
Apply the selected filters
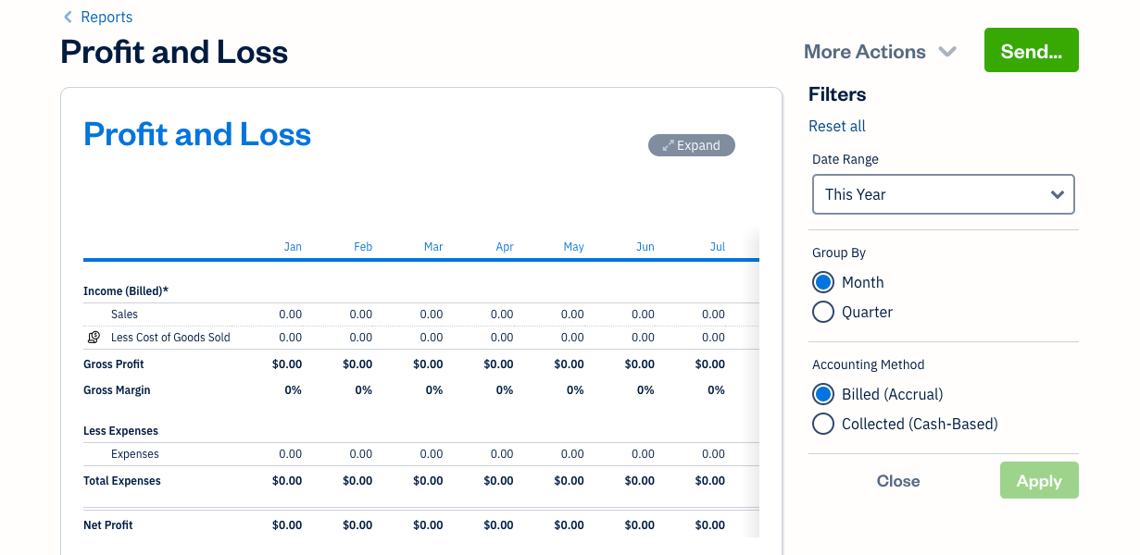pos(1039,481)
